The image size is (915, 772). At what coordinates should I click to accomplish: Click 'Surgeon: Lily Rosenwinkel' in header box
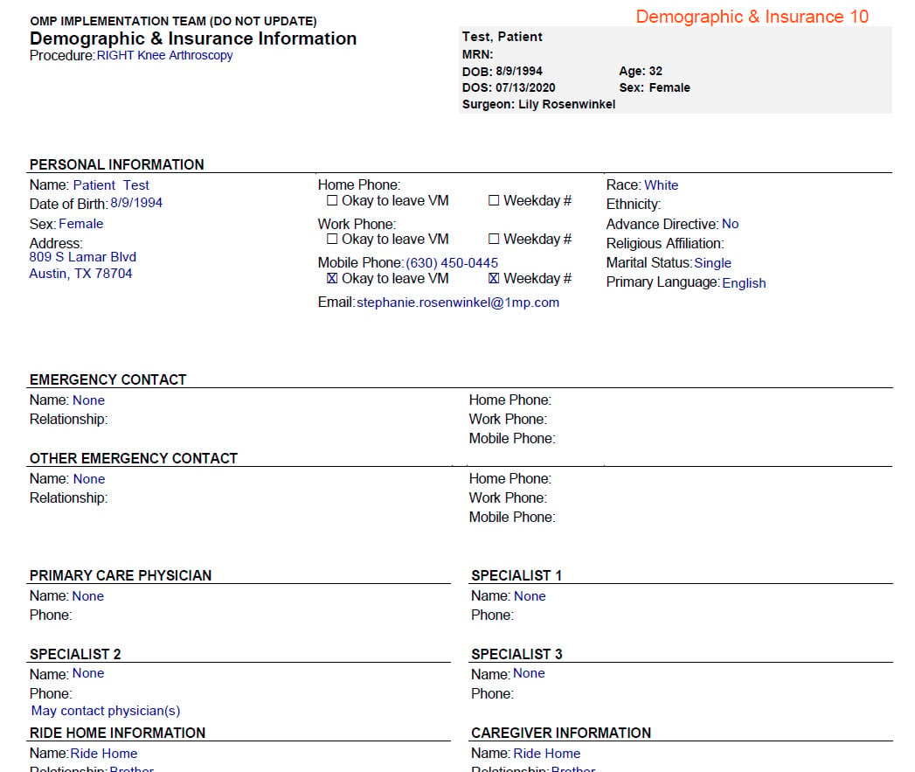(x=538, y=104)
